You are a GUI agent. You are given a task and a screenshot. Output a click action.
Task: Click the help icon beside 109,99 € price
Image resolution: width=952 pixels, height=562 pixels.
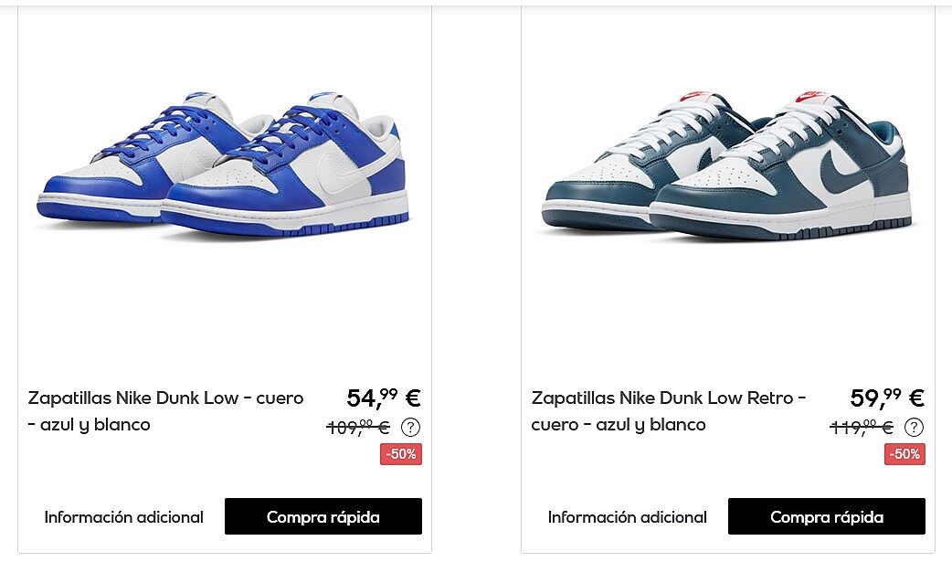[410, 428]
